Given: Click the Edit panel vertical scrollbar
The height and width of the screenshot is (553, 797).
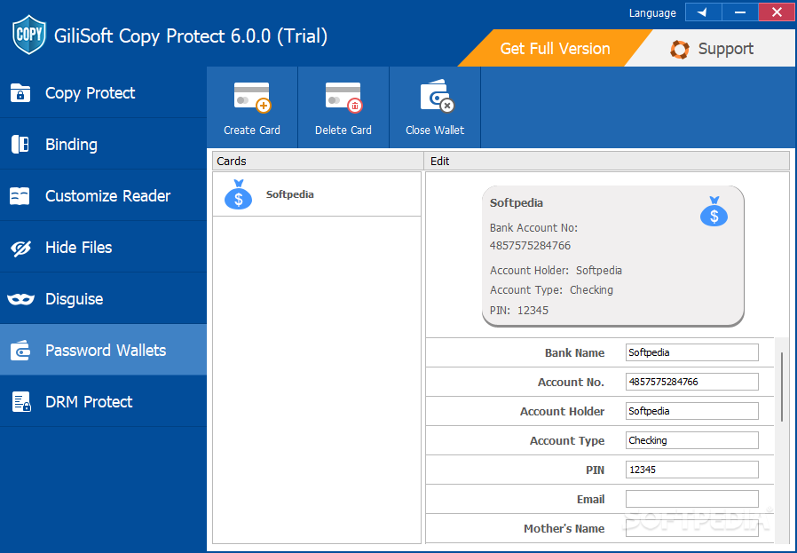Looking at the screenshot, I should pyautogui.click(x=782, y=386).
